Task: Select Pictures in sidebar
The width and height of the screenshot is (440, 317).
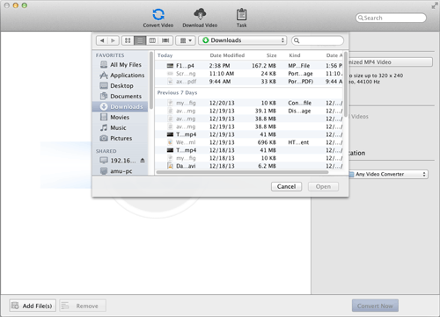Action: [x=121, y=138]
